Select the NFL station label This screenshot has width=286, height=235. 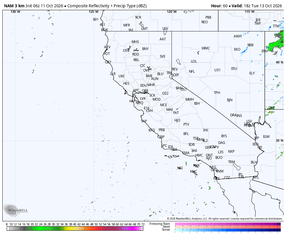(192, 72)
